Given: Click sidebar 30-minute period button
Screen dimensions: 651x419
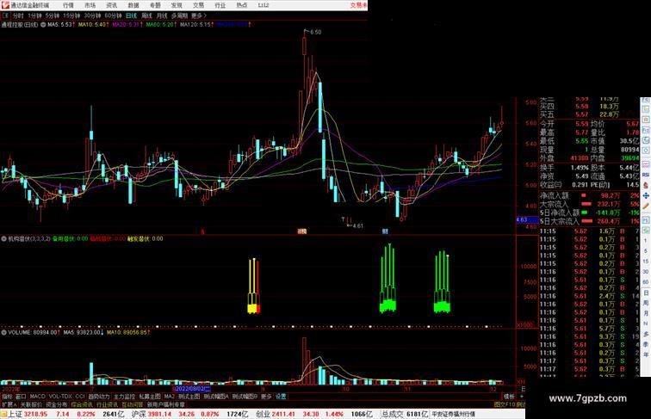Looking at the screenshot, I should click(x=646, y=272).
